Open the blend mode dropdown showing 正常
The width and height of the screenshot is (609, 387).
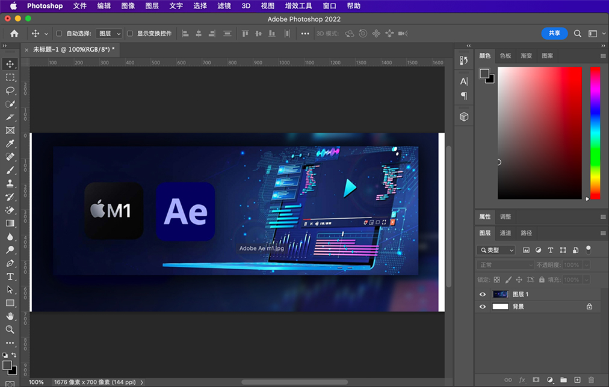(x=505, y=264)
